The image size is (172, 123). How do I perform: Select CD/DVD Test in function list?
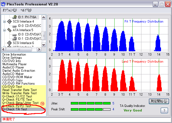(x=12, y=87)
